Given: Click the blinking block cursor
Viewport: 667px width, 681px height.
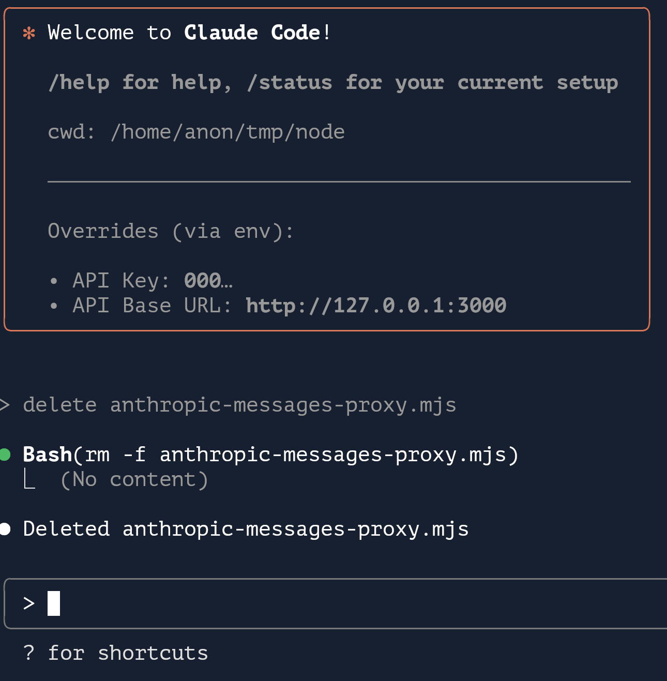Looking at the screenshot, I should [x=54, y=603].
